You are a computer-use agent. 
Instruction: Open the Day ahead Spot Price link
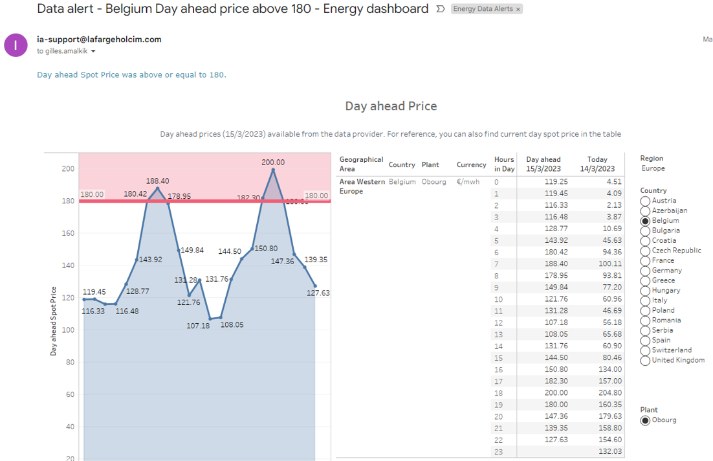click(131, 74)
